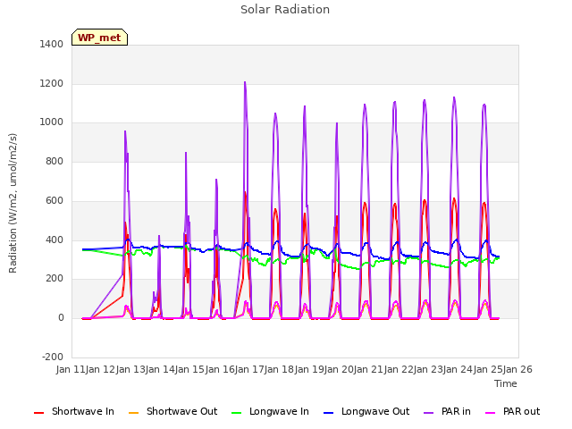The image size is (572, 429).
Task: Toggle Longwave In legend entry
Action: coord(270,411)
